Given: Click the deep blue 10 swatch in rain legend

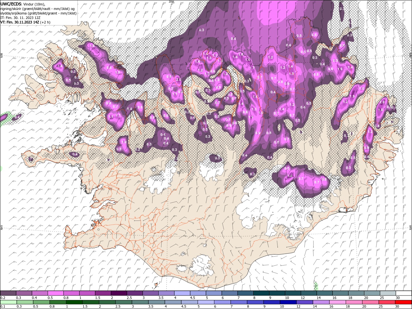Looking at the screenshot, I should (x=288, y=302).
